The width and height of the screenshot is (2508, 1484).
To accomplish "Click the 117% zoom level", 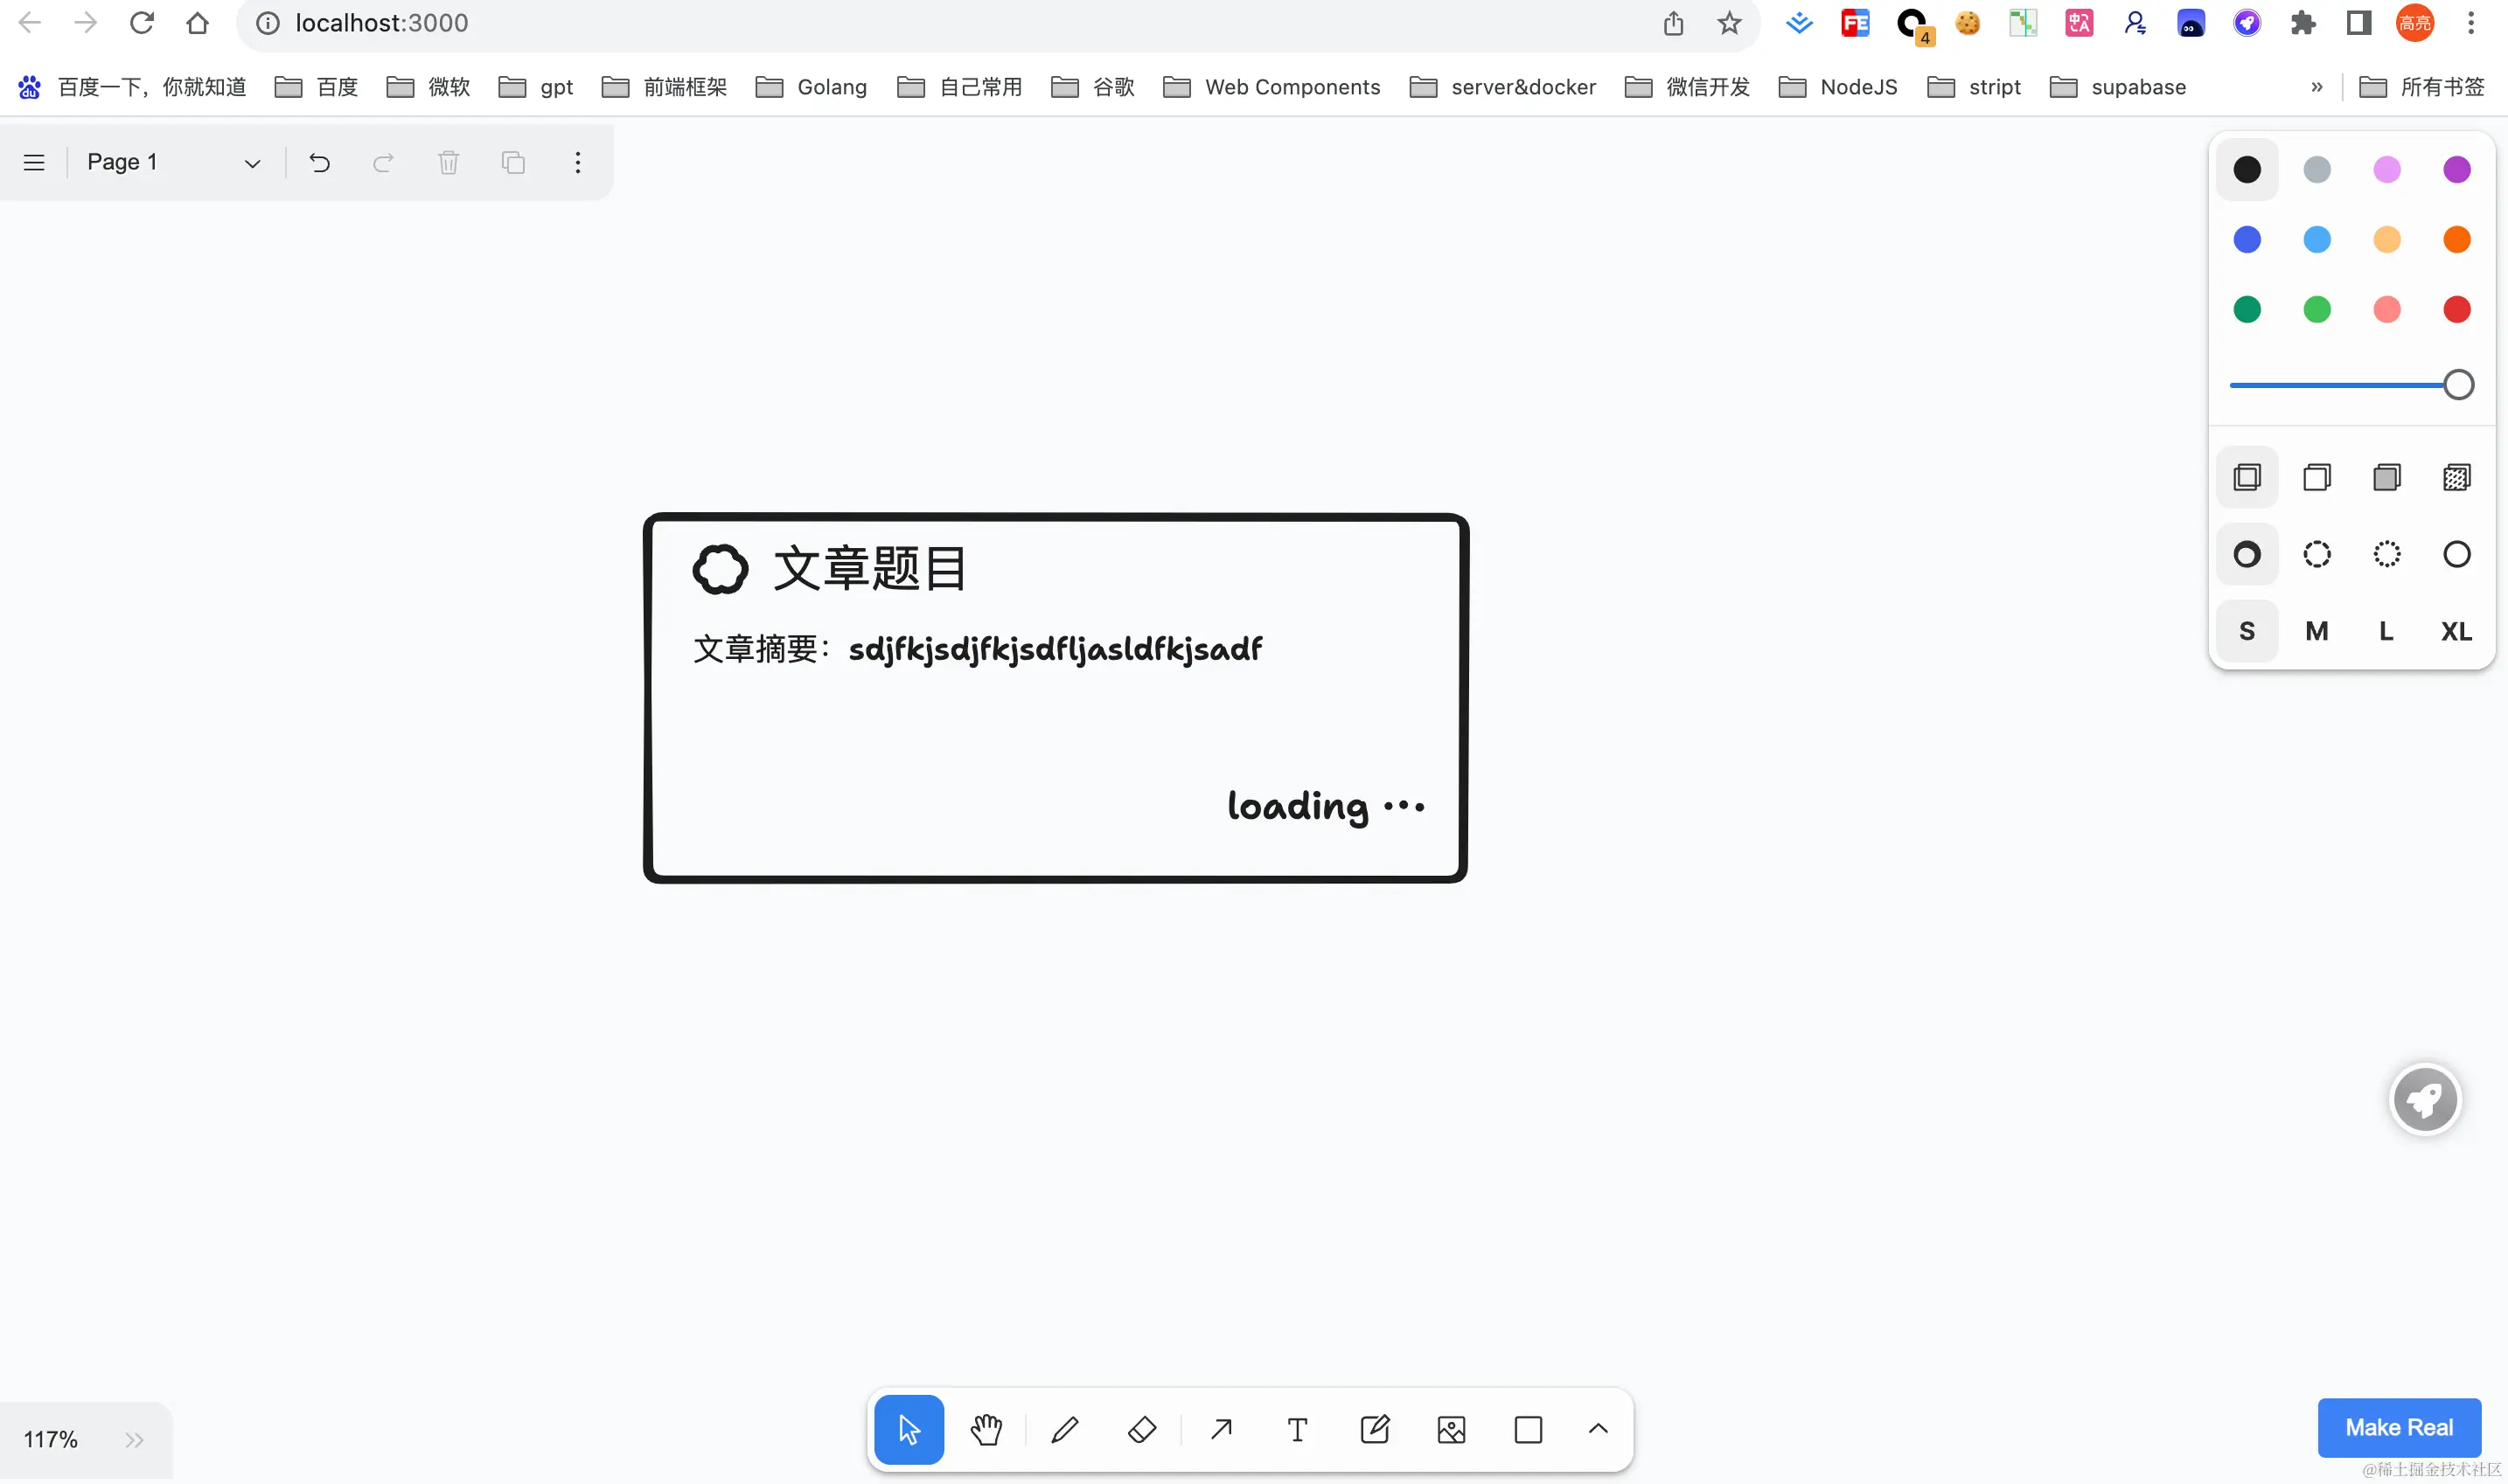I will [50, 1439].
